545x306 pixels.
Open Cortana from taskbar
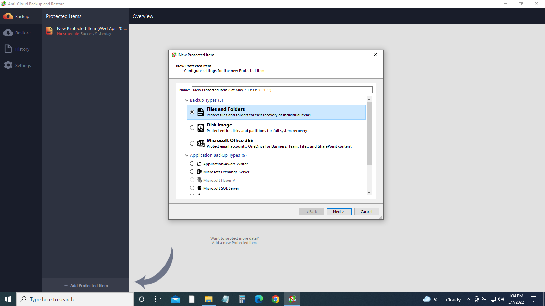point(142,299)
